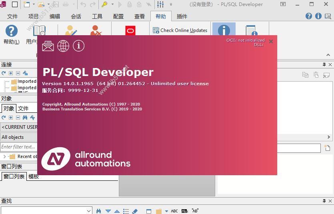334x214 pixels.
Task: Click Check Online Updates button
Action: (x=180, y=30)
